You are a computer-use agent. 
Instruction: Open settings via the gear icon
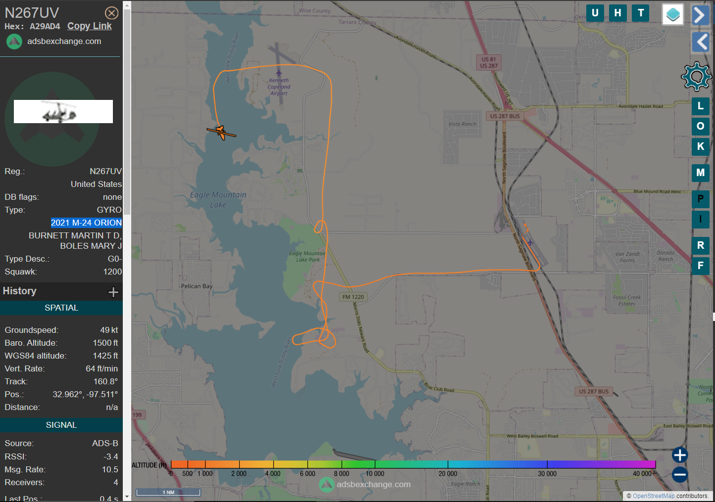click(x=696, y=76)
